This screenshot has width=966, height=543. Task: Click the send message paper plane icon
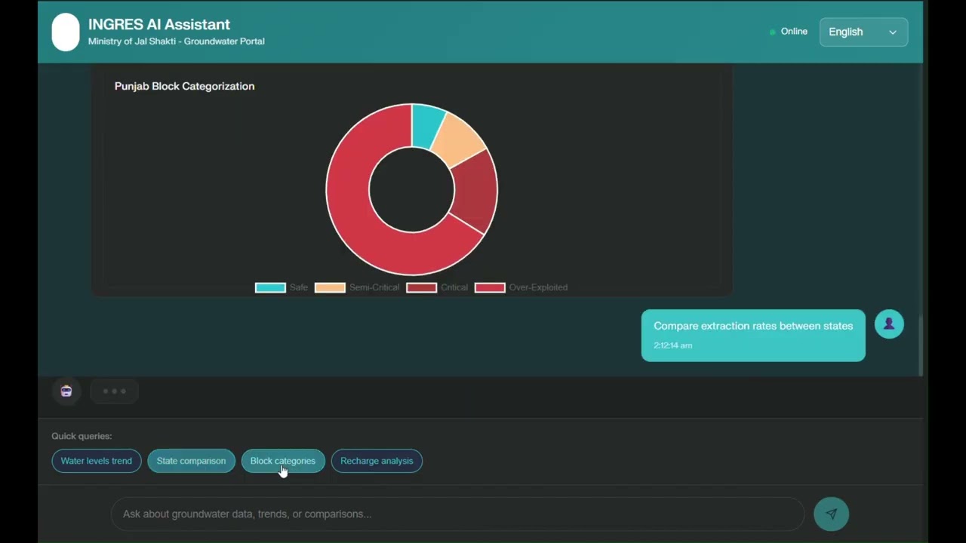click(831, 514)
